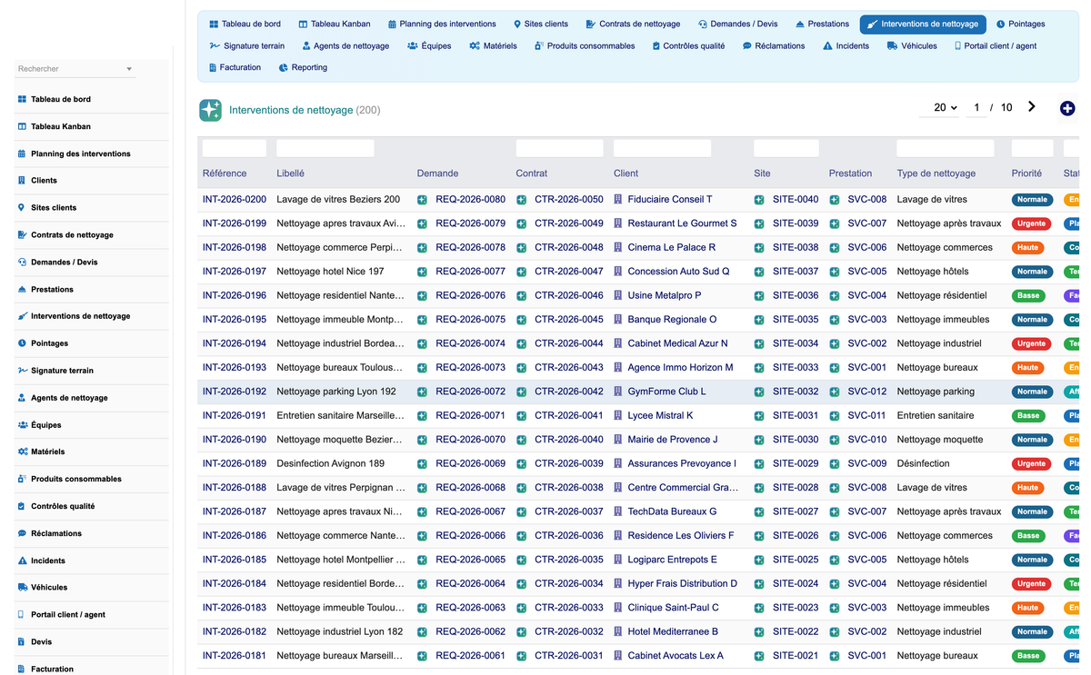1091x675 pixels.
Task: Click the Référence column filter field
Action: [235, 148]
